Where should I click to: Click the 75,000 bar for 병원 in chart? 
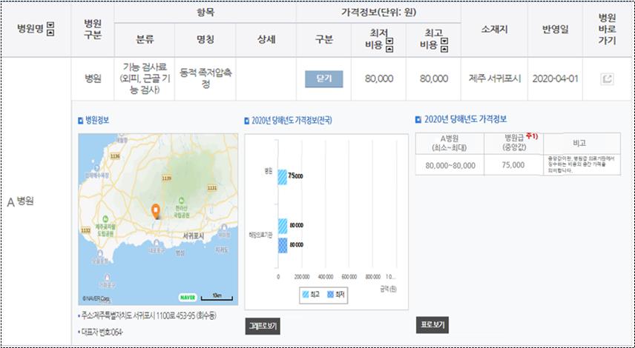pyautogui.click(x=283, y=177)
